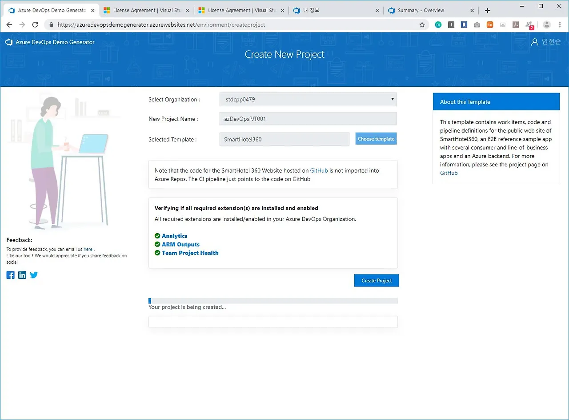Click 'Your project is being created...' text

pos(187,307)
